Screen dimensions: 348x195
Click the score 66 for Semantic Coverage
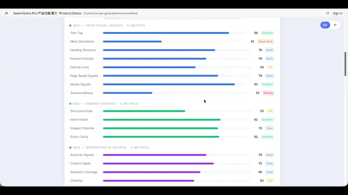[260, 172]
